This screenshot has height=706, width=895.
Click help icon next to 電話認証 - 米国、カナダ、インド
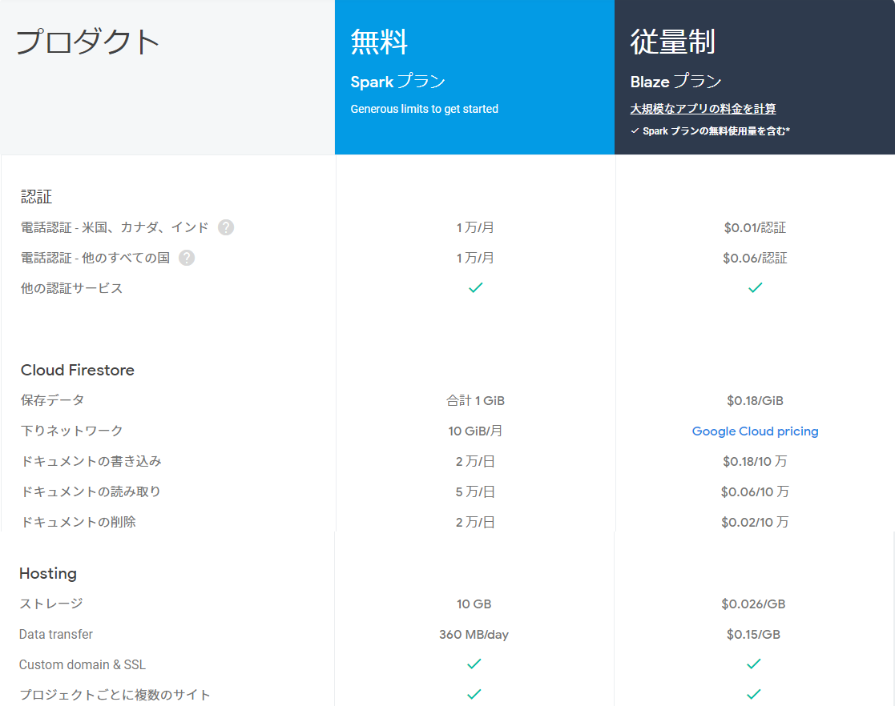(x=226, y=227)
